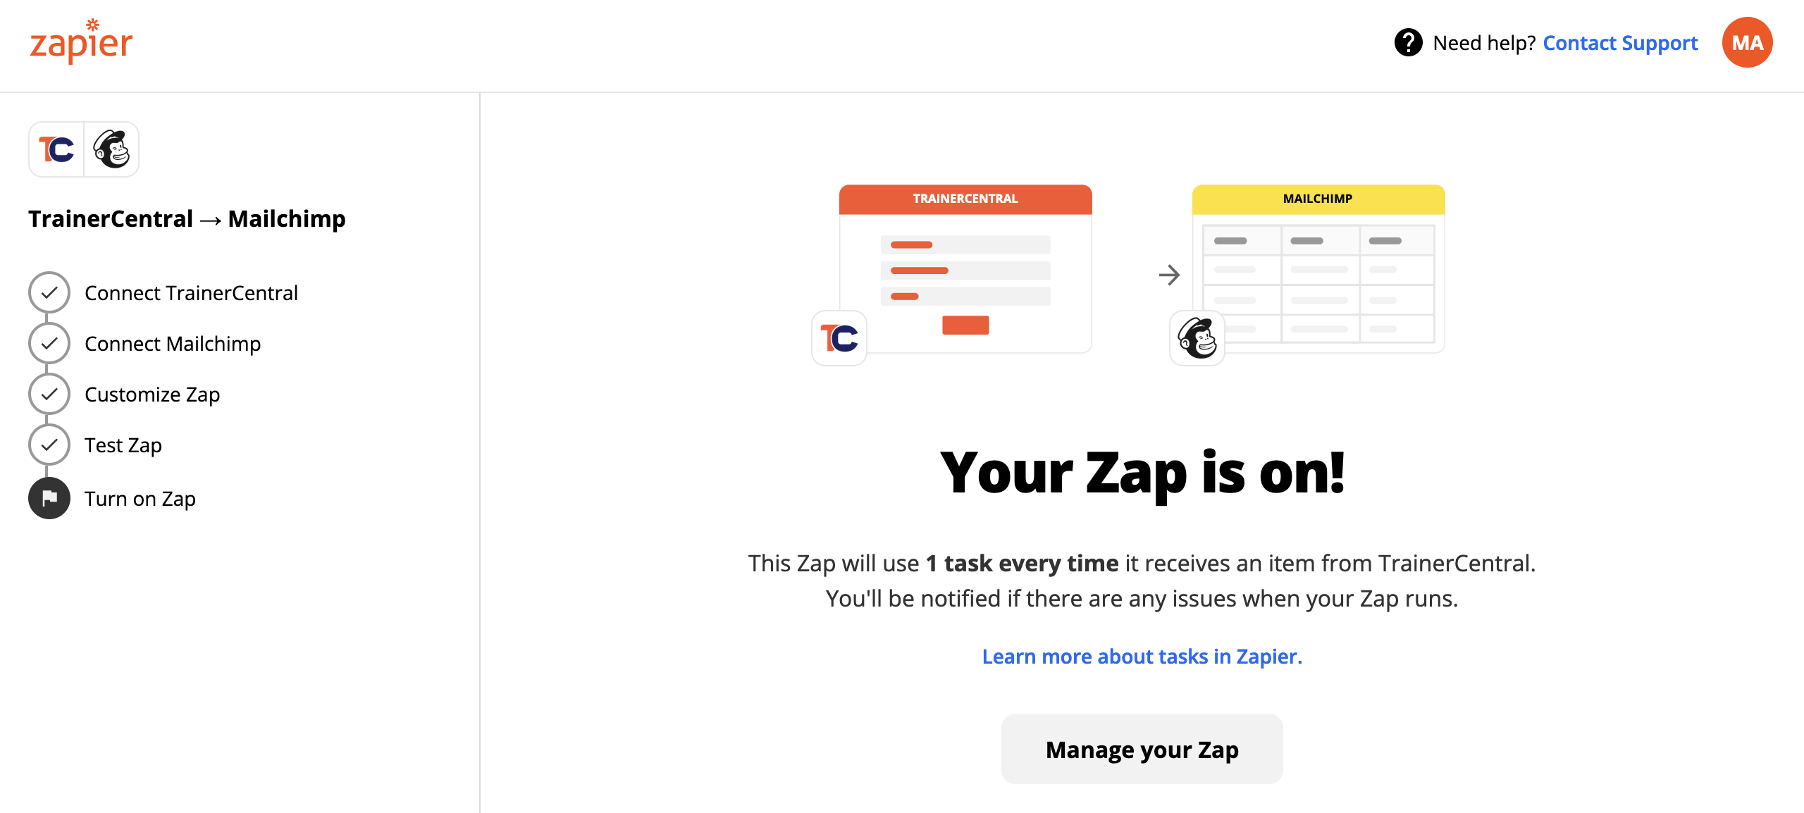
Task: Open the MA user avatar menu
Action: pos(1747,43)
